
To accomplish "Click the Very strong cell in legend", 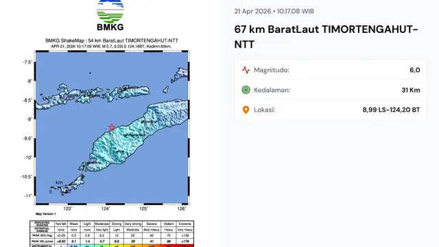I will pyautogui.click(x=132, y=224).
